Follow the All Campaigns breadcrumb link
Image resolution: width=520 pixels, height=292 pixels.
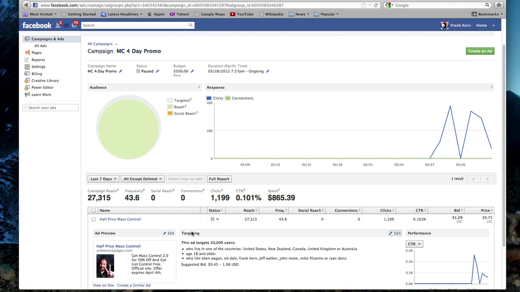(100, 44)
